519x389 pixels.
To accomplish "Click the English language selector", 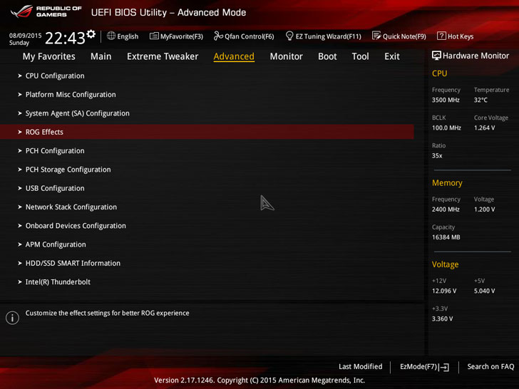I will tap(128, 36).
